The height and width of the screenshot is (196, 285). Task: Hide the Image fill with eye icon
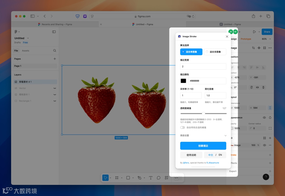click(264, 145)
